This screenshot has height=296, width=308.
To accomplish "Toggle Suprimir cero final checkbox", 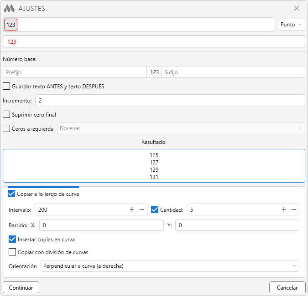I will (x=7, y=114).
